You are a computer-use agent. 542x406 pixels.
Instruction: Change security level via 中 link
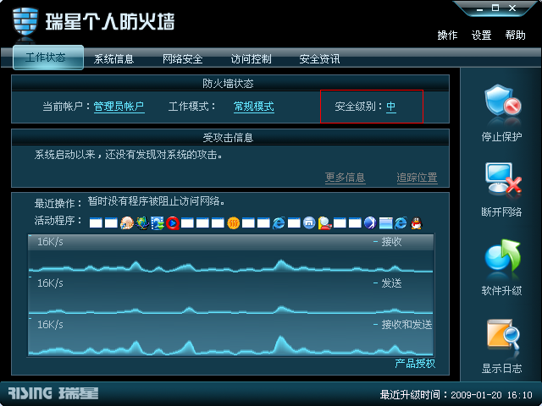coord(390,107)
